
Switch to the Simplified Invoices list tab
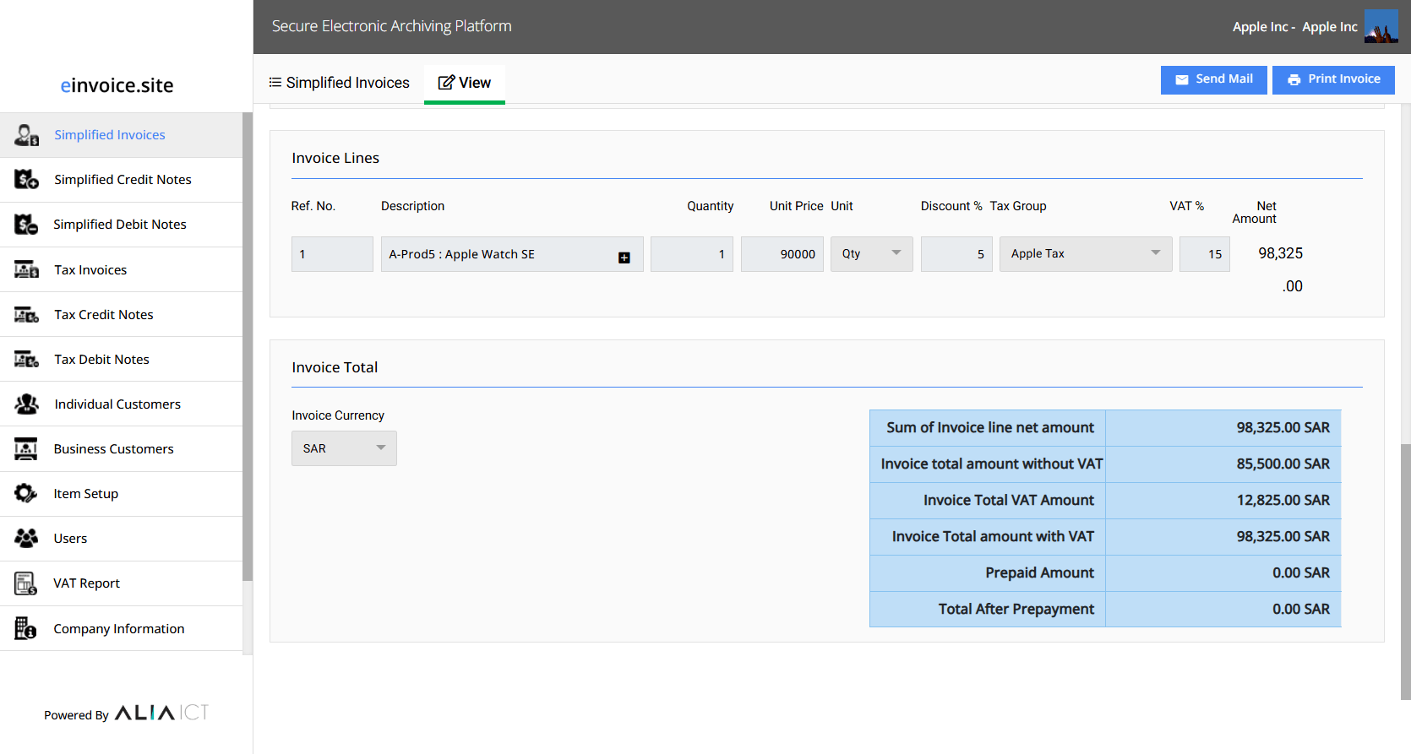coord(340,83)
